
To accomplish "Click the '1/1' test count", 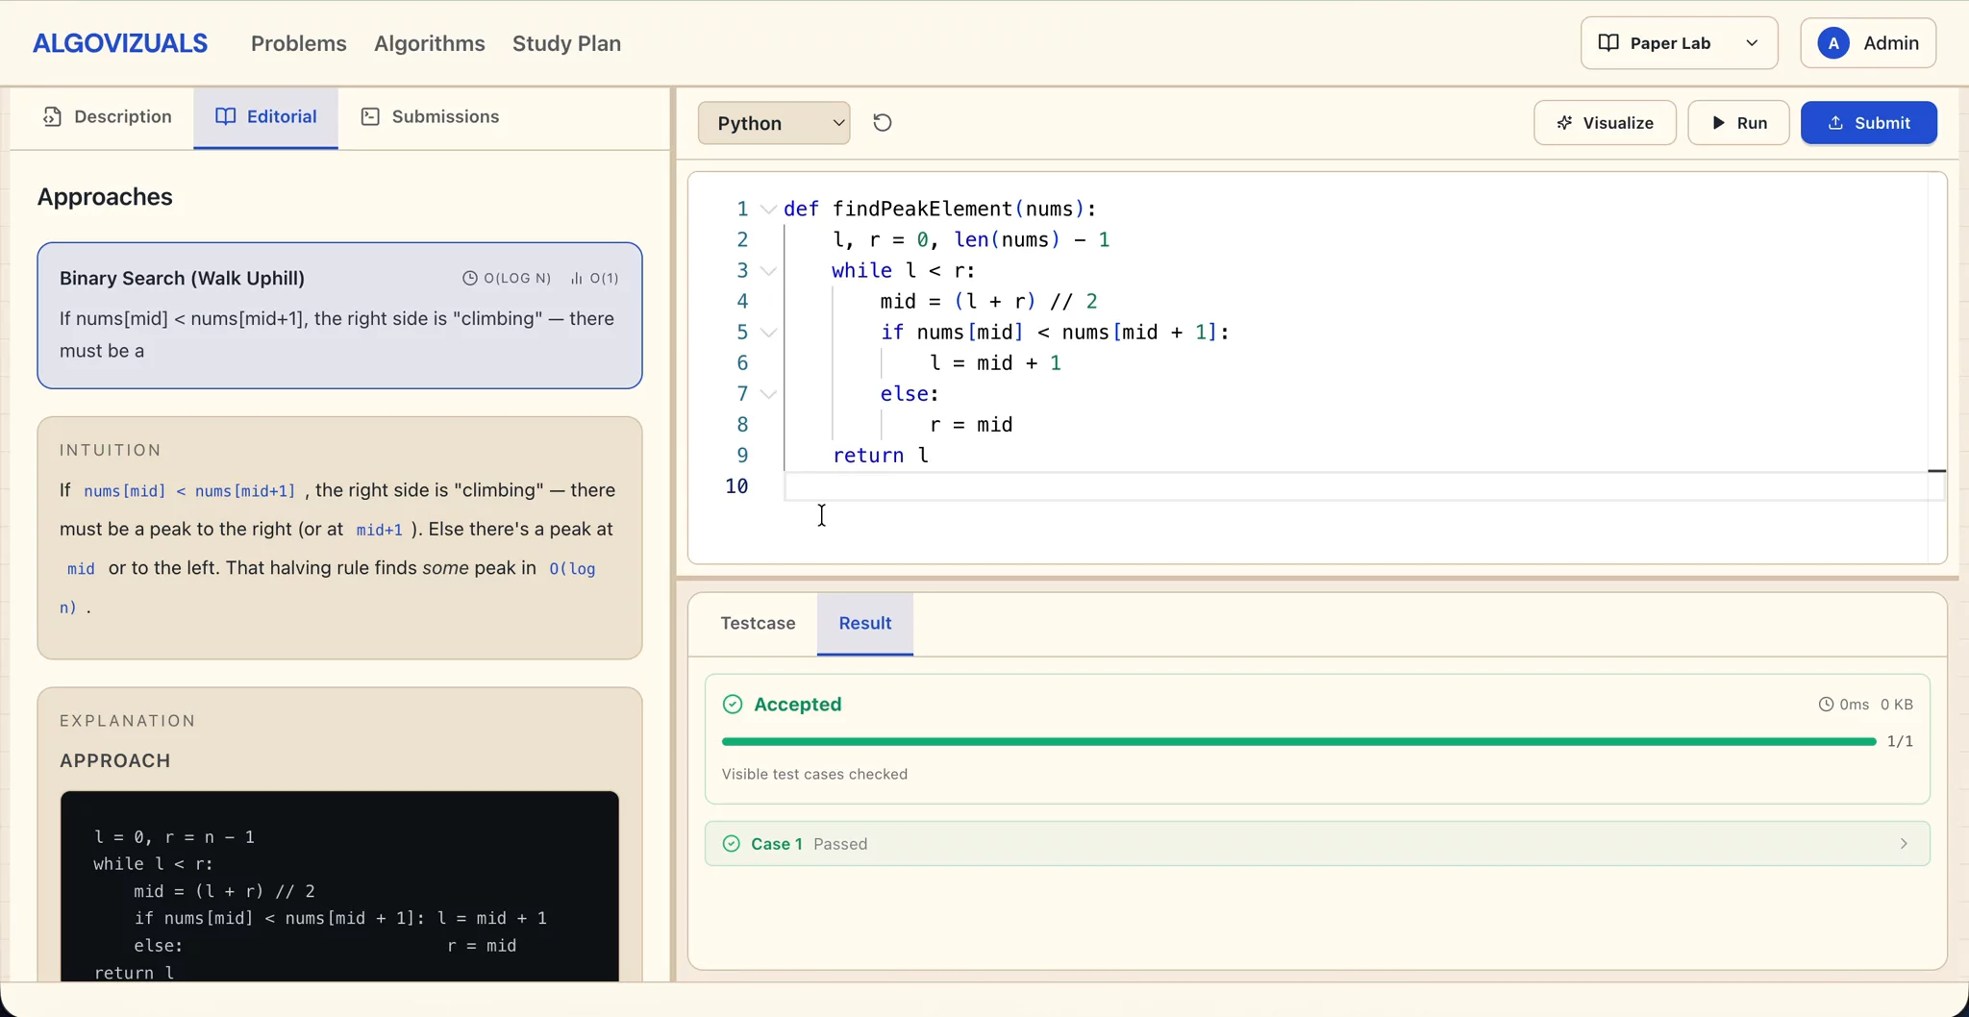I will 1900,741.
